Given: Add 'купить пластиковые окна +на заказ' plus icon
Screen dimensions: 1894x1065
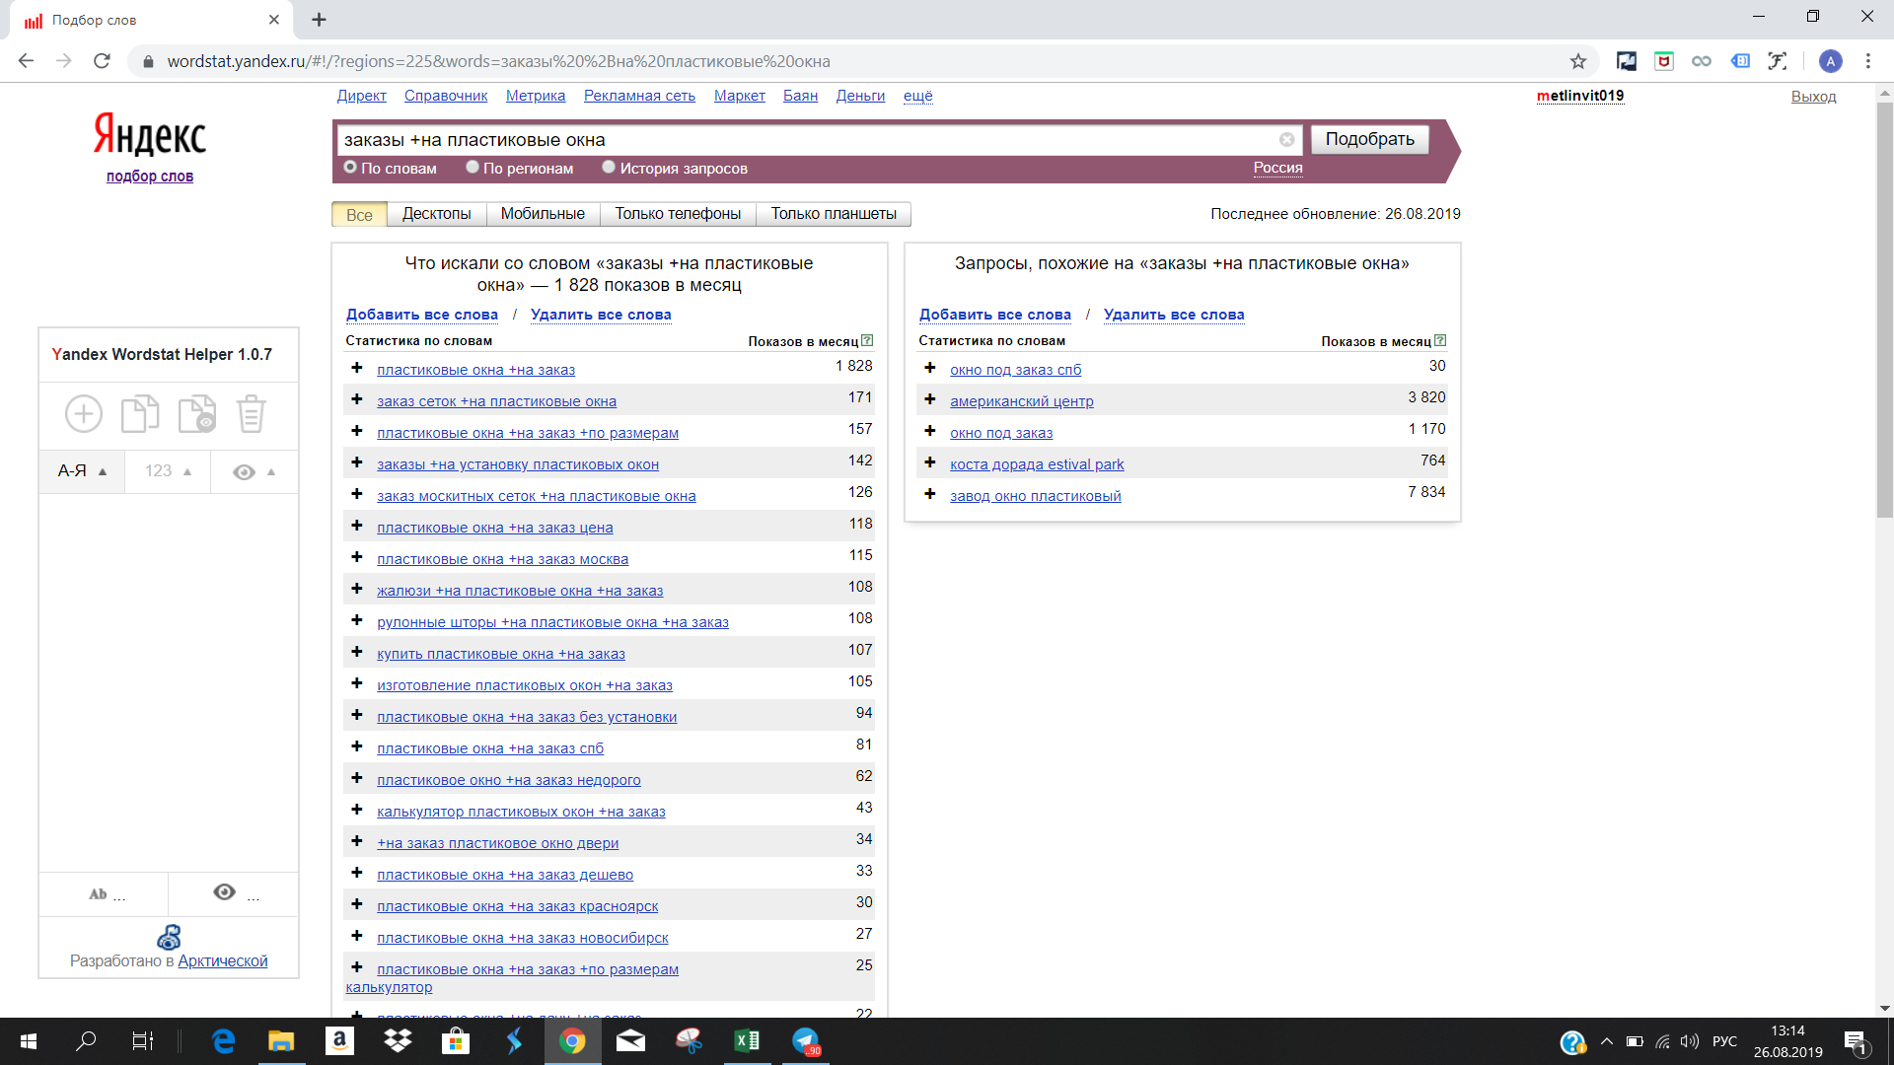Looking at the screenshot, I should click(357, 652).
